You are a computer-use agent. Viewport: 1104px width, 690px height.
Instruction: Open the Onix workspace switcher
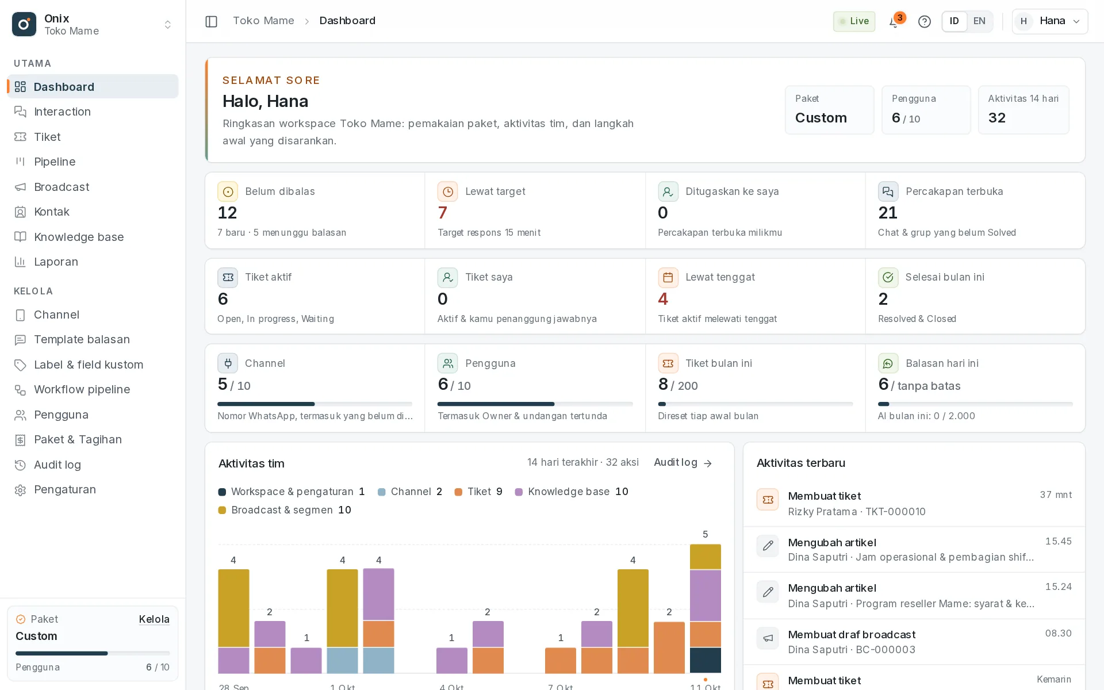pos(93,24)
